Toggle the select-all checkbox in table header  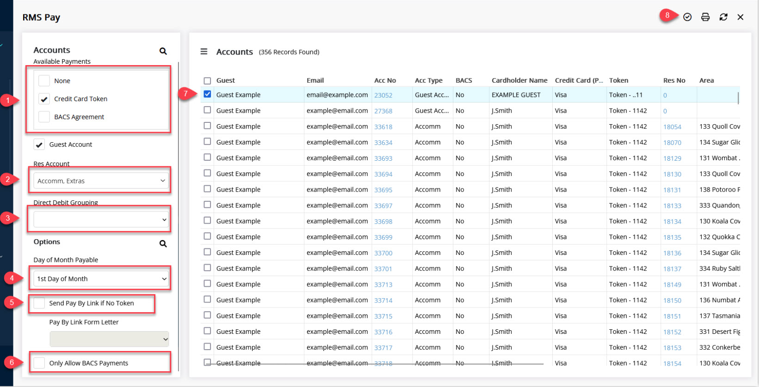pos(207,81)
